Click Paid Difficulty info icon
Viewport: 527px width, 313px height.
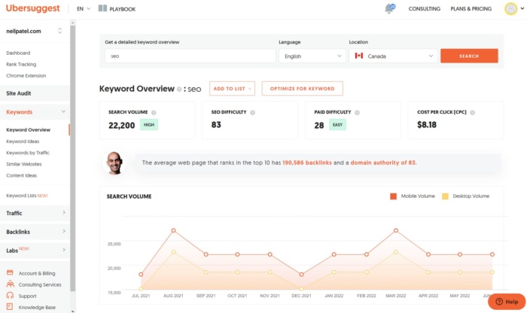[x=357, y=112]
